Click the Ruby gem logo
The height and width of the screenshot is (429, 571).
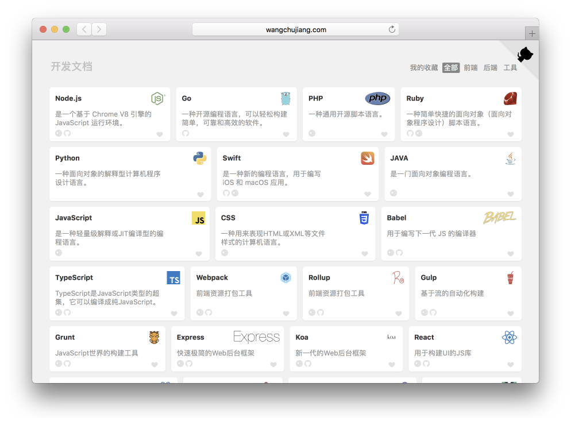click(x=510, y=98)
